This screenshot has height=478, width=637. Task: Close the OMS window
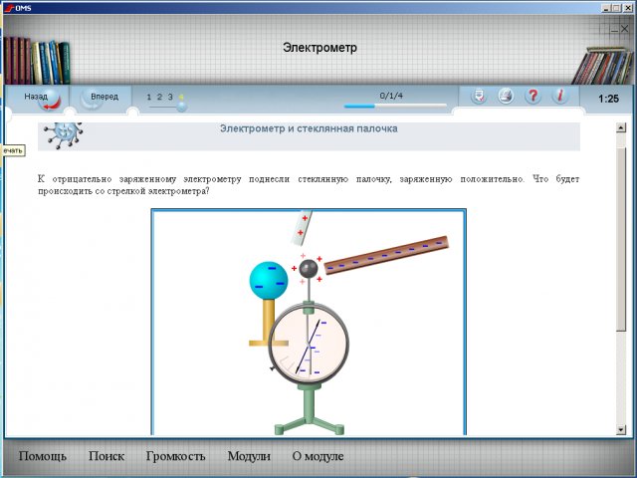627,8
